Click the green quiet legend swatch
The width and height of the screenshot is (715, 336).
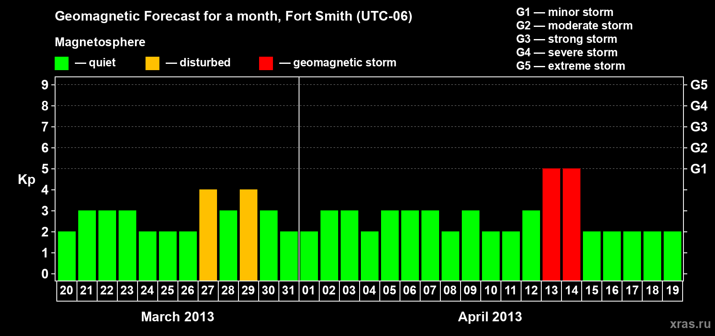tap(61, 63)
